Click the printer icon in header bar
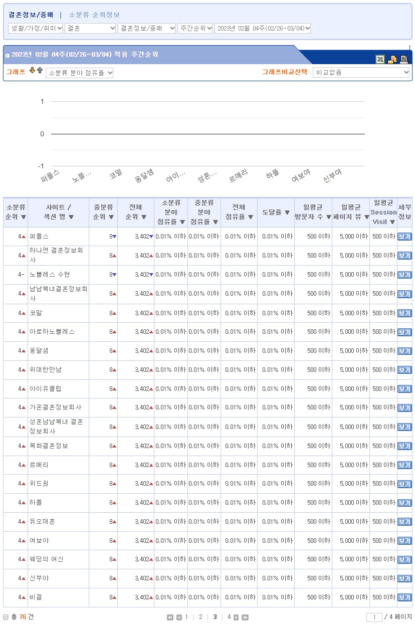The image size is (415, 634). (x=404, y=59)
